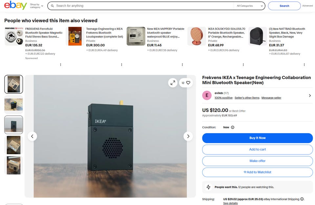Screen dimensions: 315x205
Task: Click the blue-outlined Search button
Action: pos(284,6)
